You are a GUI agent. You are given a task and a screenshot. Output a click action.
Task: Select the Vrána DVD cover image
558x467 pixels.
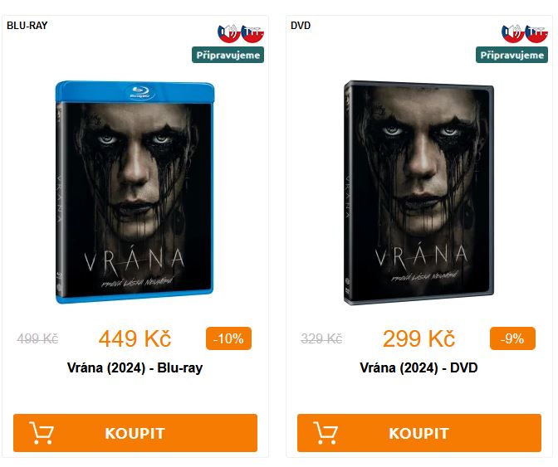point(418,192)
